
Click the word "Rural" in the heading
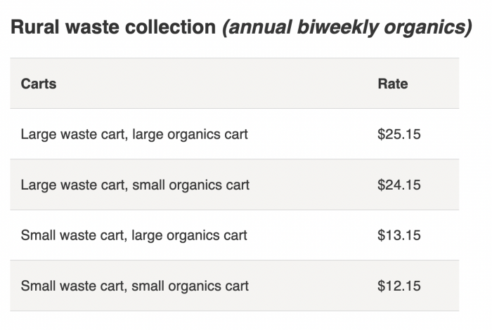click(33, 27)
